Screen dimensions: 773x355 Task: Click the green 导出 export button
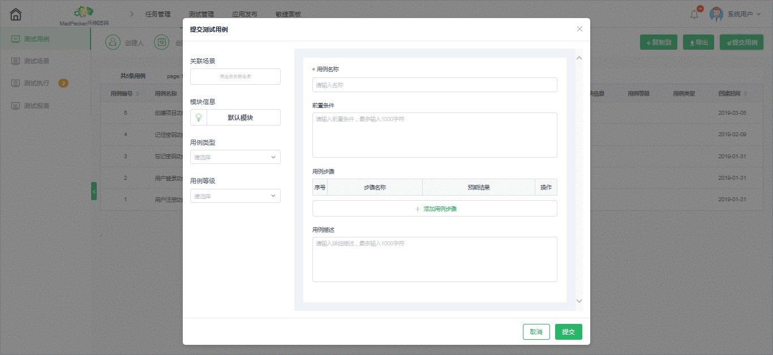pyautogui.click(x=698, y=42)
